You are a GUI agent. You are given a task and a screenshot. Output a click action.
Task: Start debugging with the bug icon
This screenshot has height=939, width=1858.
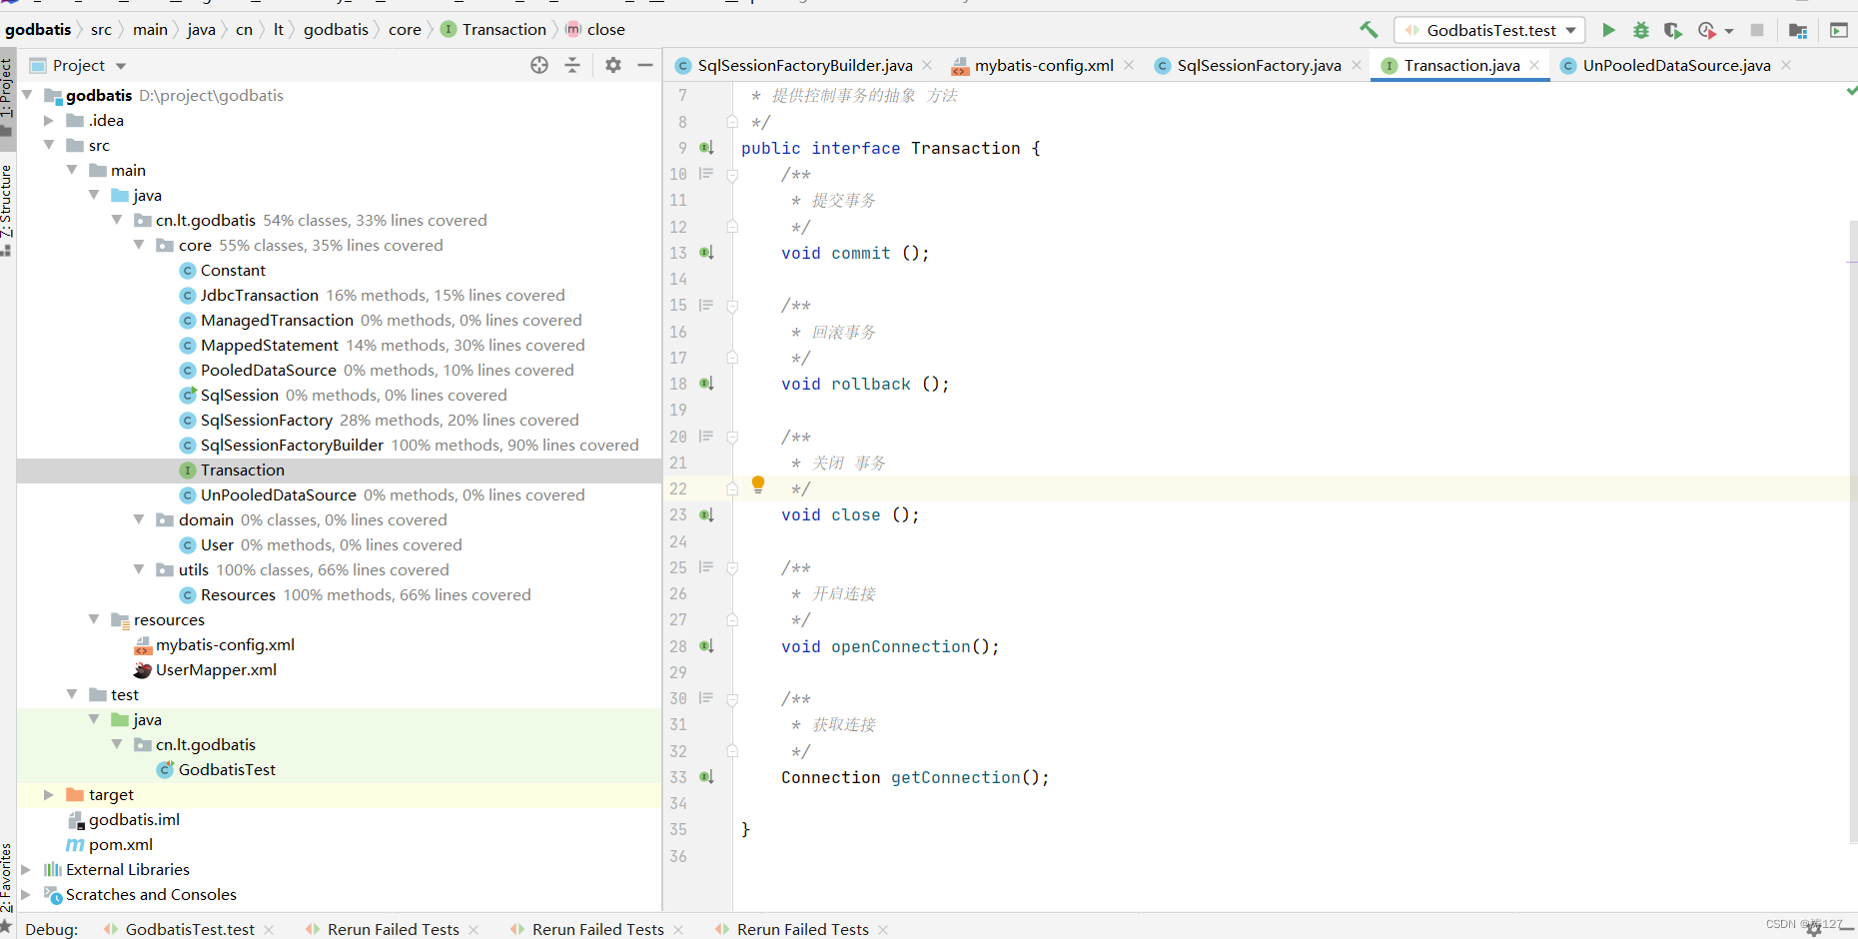[1640, 30]
